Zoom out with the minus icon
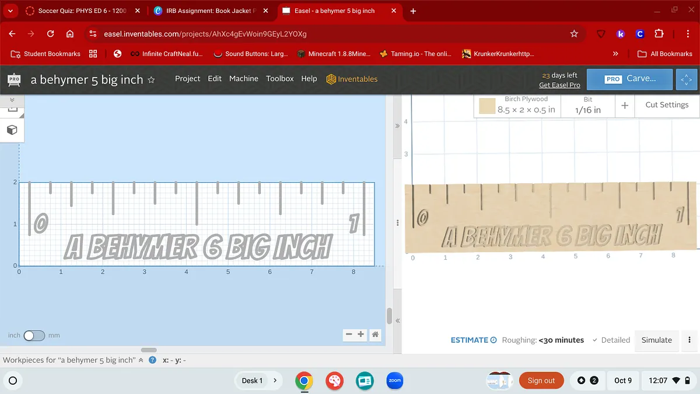 coord(349,334)
